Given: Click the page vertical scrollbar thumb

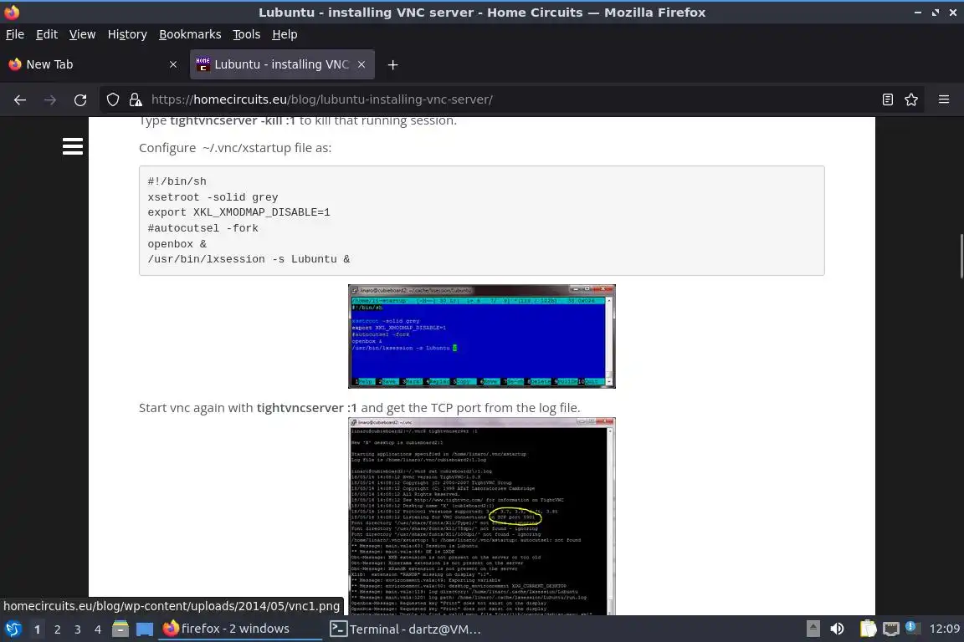Looking at the screenshot, I should point(961,256).
